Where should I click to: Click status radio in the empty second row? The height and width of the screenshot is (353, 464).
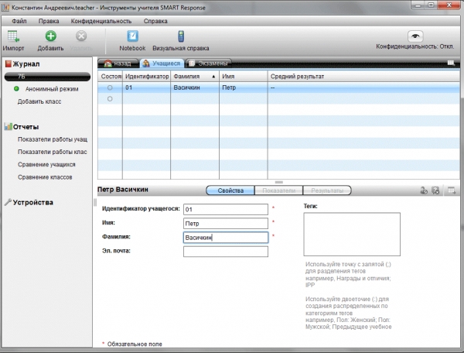tap(110, 98)
